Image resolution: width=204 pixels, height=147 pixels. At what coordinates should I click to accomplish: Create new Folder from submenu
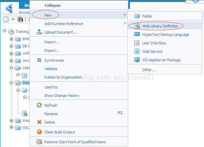[147, 16]
